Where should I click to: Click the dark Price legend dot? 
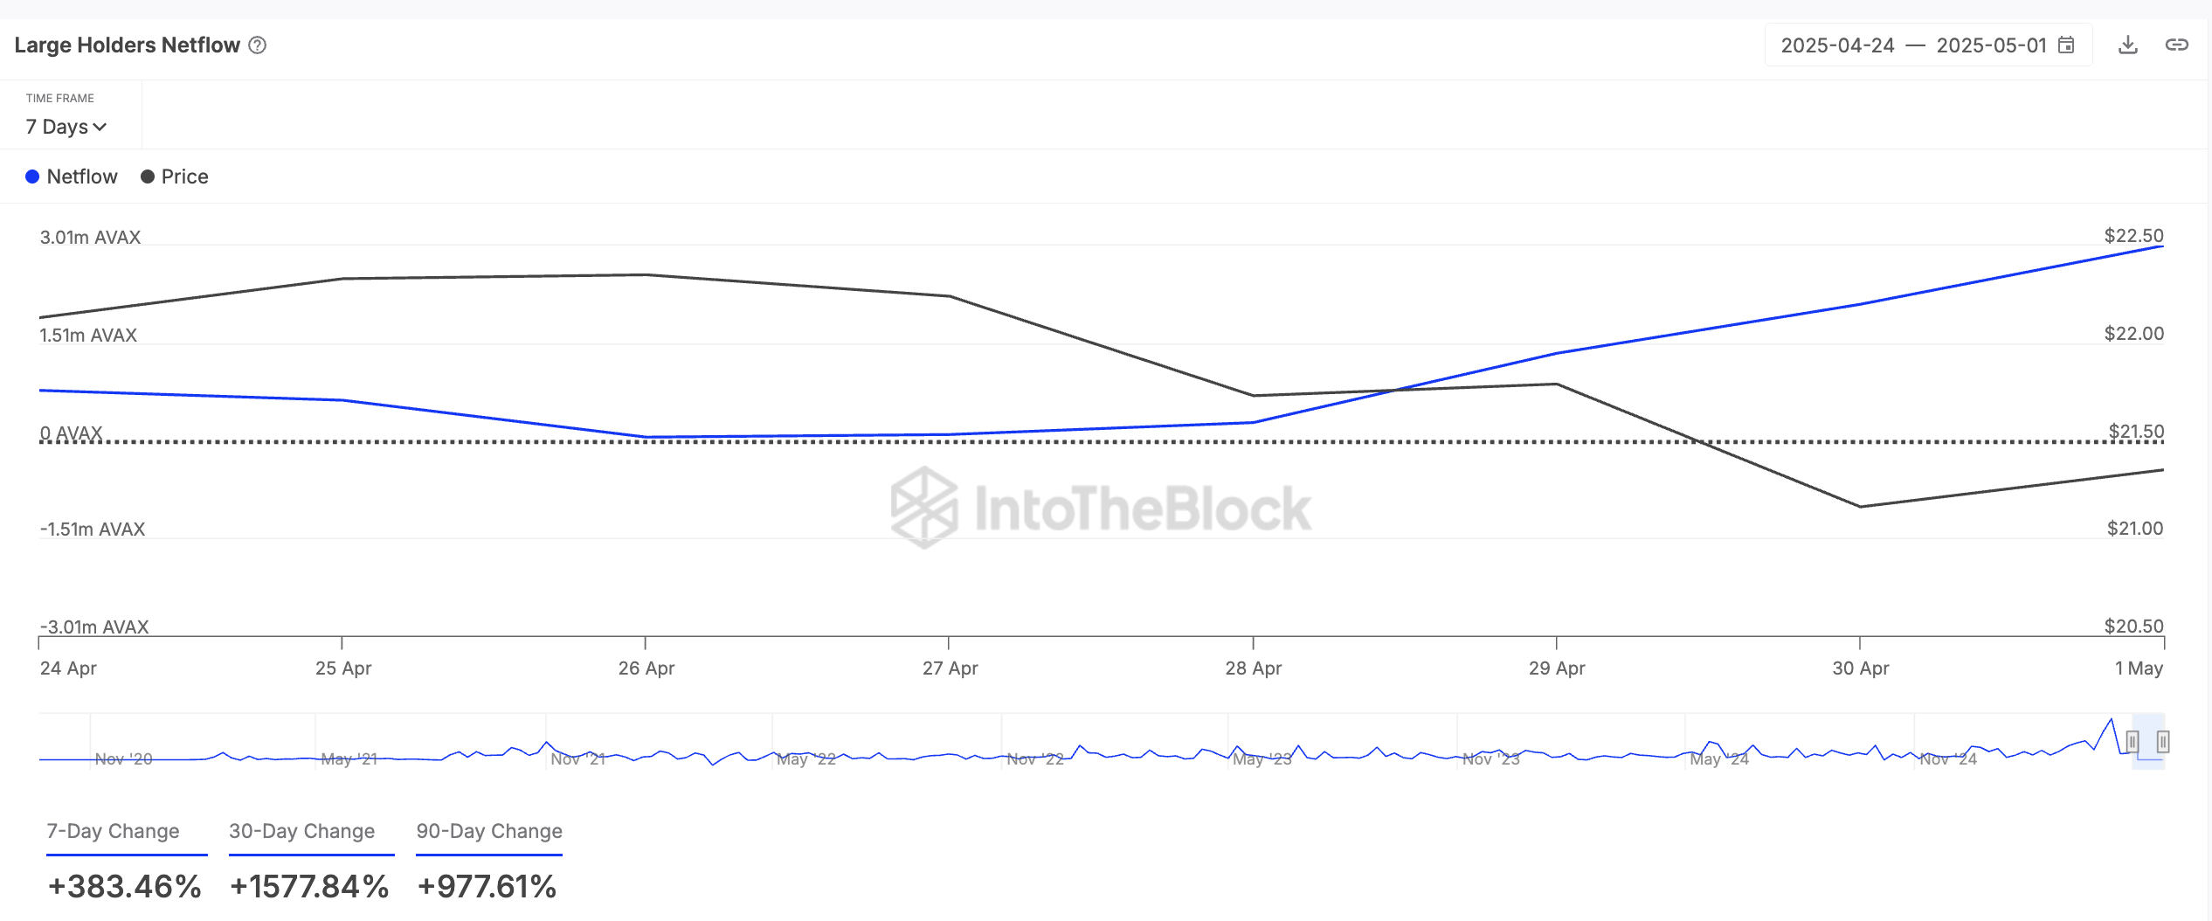pos(148,177)
